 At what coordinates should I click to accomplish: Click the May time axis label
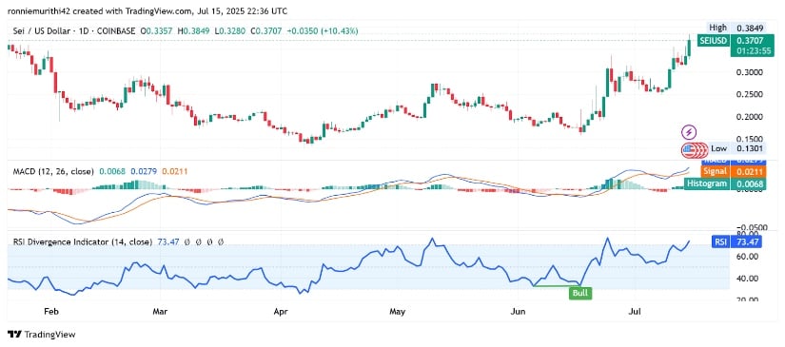click(397, 312)
